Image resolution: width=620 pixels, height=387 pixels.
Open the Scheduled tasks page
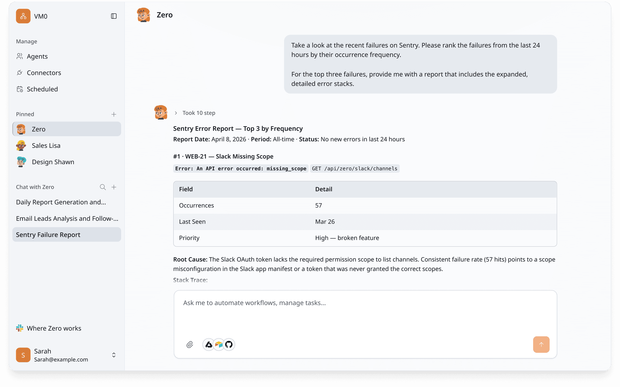[x=42, y=89]
